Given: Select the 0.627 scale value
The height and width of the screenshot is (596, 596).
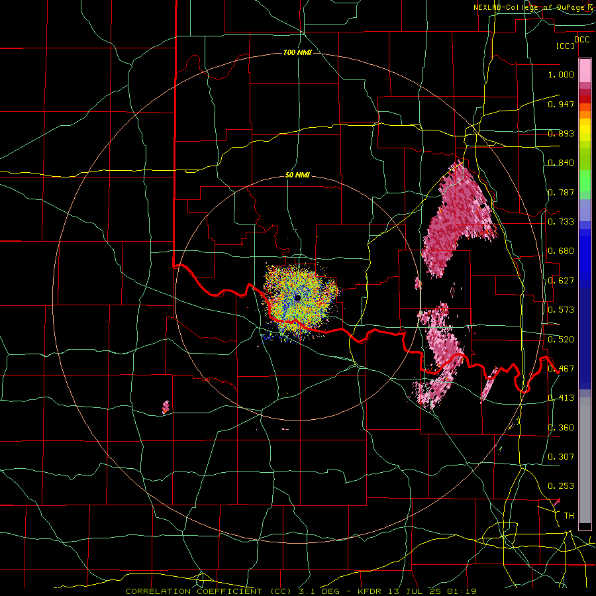Looking at the screenshot, I should 561,281.
